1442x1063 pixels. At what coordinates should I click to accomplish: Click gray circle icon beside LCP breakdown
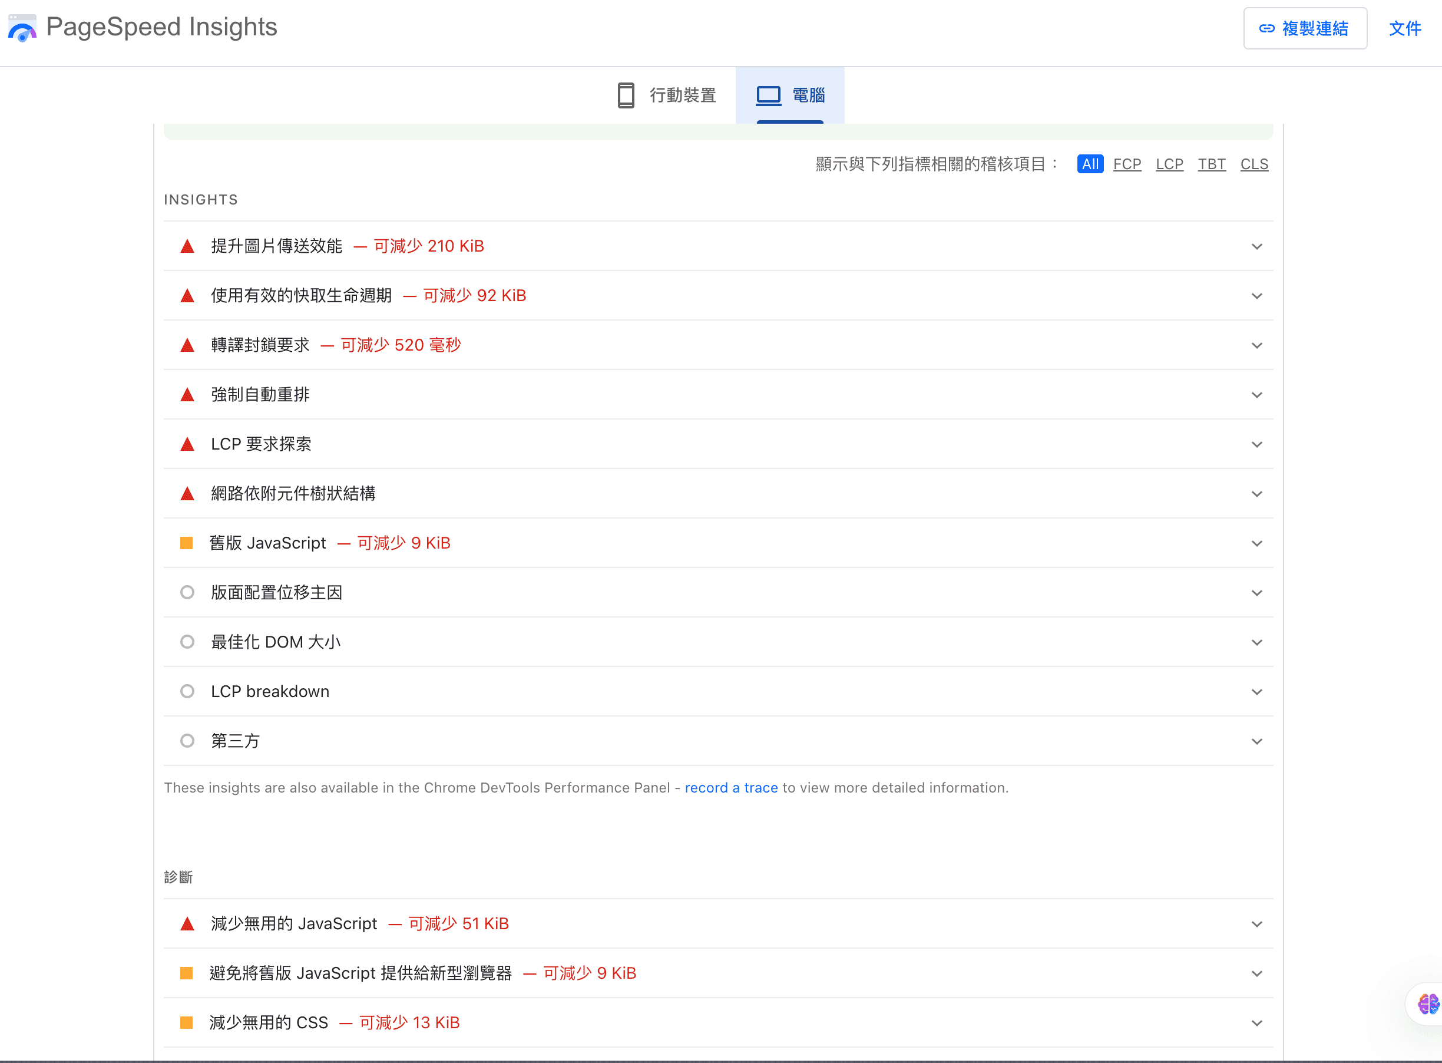187,692
